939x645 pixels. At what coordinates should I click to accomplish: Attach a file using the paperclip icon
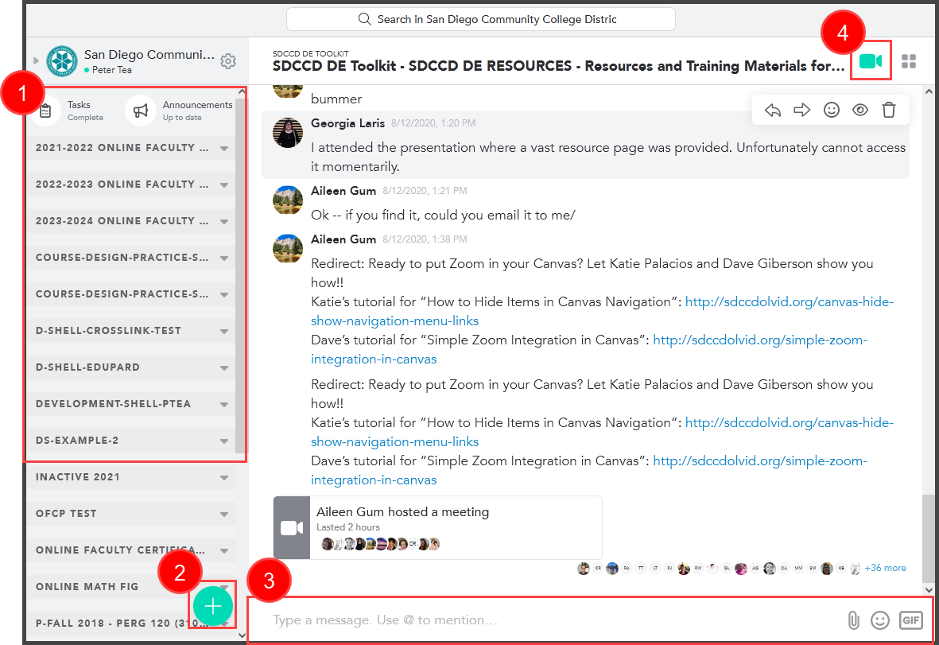[855, 620]
